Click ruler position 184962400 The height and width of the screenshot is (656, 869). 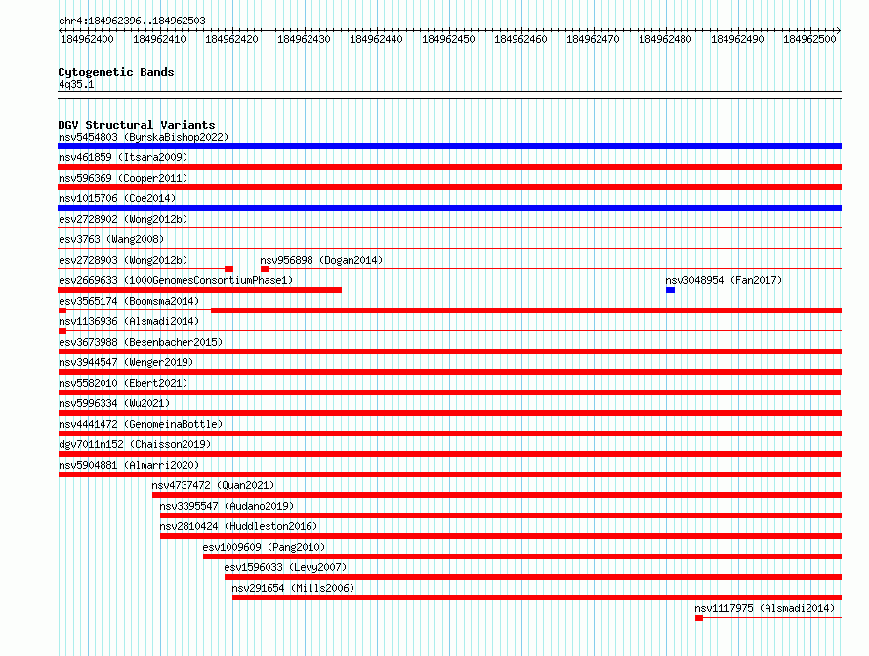pyautogui.click(x=87, y=39)
